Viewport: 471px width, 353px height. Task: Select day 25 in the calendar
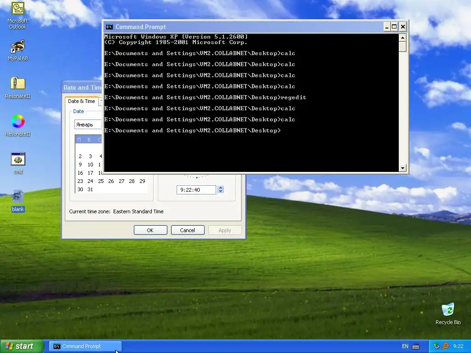101,181
